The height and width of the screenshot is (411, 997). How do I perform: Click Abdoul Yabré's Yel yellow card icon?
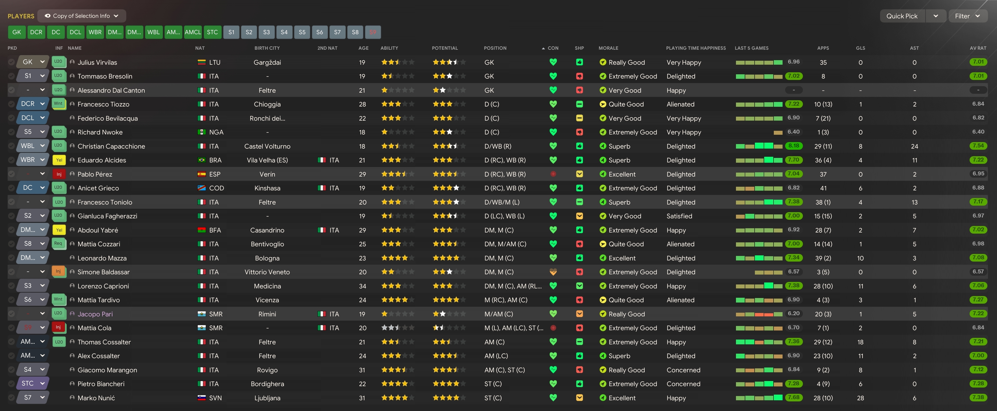(x=59, y=230)
